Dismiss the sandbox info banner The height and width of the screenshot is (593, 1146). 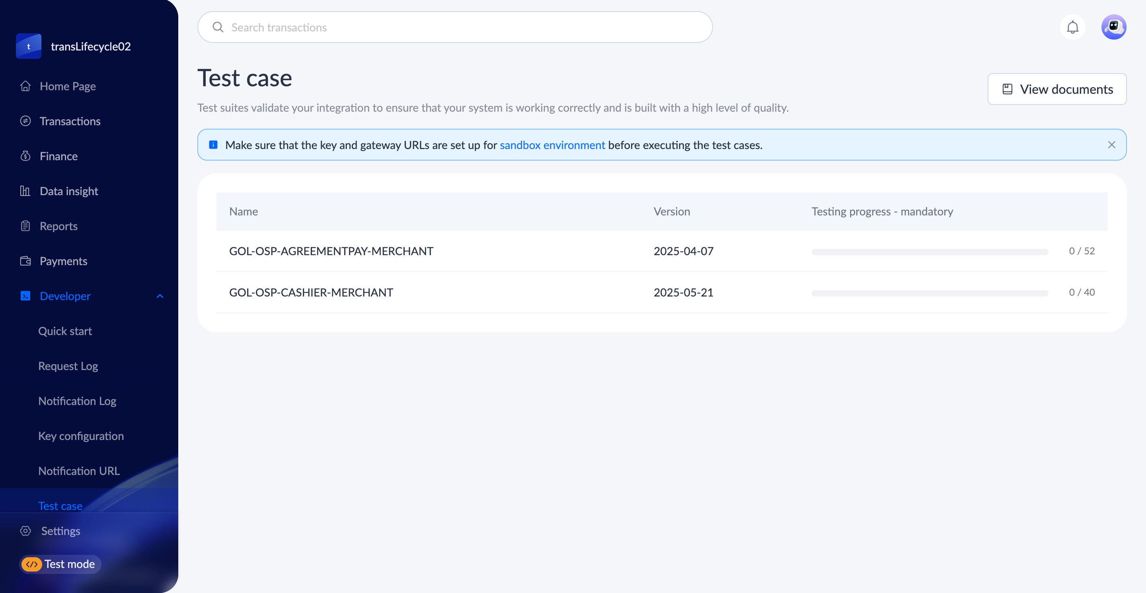click(1111, 145)
